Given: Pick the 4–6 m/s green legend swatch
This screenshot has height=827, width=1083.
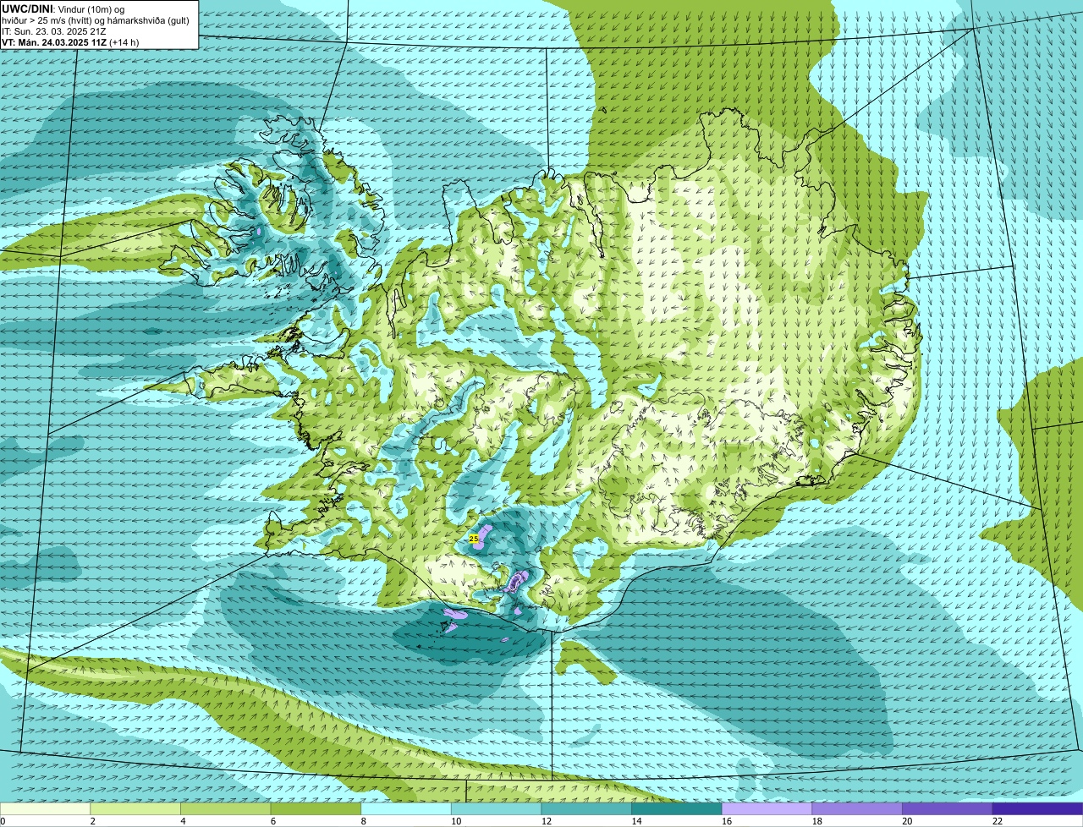Looking at the screenshot, I should click(226, 808).
